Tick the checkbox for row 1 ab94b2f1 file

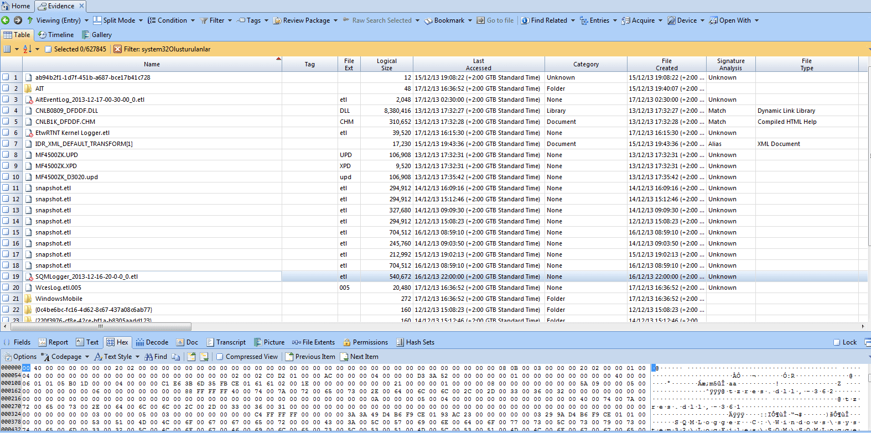point(6,77)
